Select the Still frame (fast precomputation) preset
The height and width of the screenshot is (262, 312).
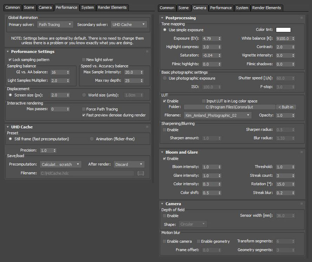[x=10, y=139]
